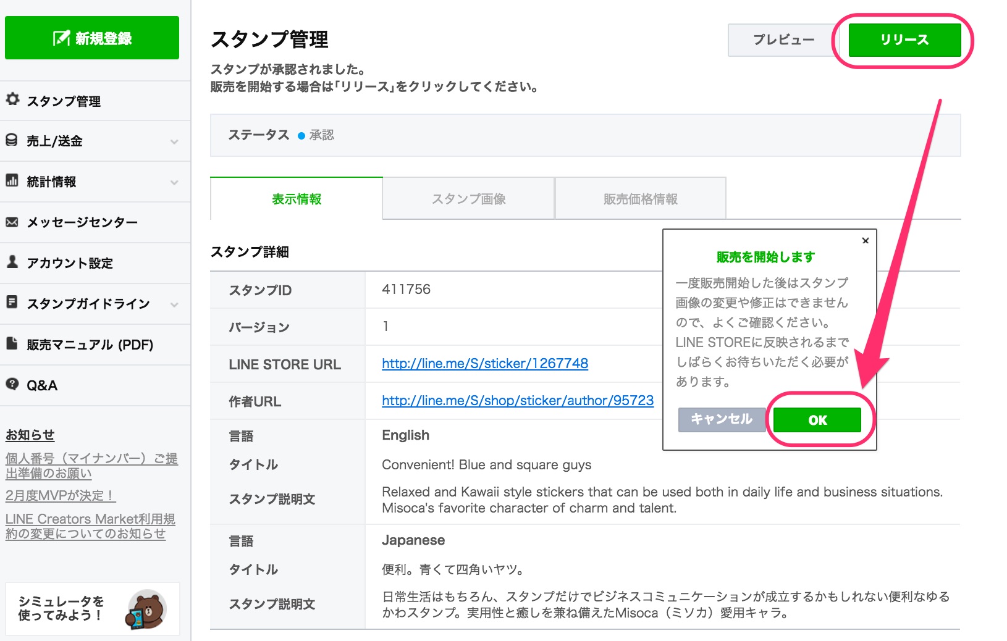This screenshot has width=1007, height=641.
Task: Click the 統計情報 sidebar label
Action: [51, 182]
